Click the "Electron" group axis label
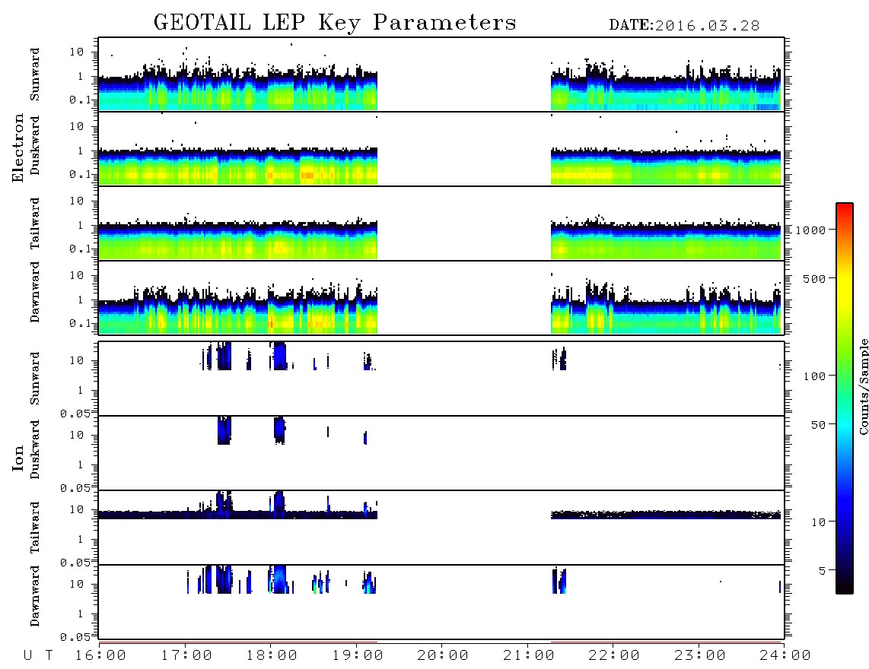The width and height of the screenshot is (869, 669). tap(18, 147)
